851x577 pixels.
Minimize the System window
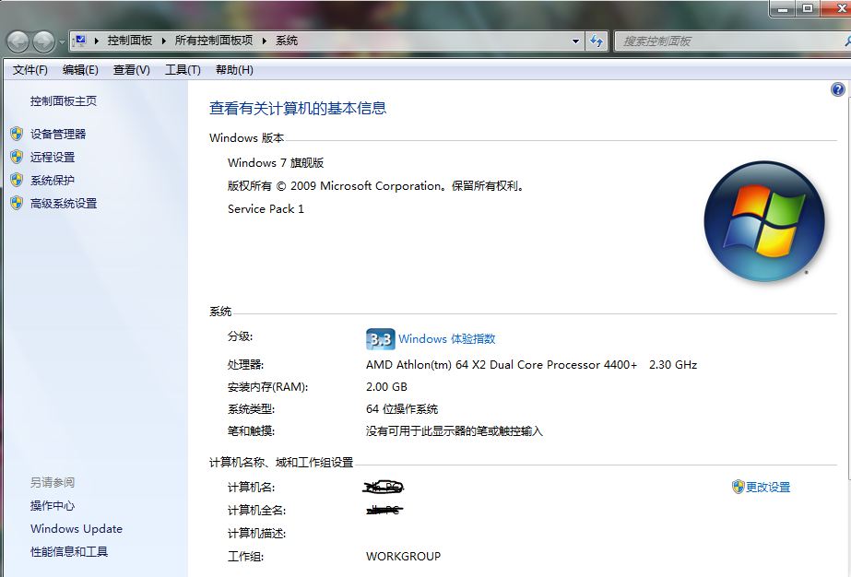(783, 8)
